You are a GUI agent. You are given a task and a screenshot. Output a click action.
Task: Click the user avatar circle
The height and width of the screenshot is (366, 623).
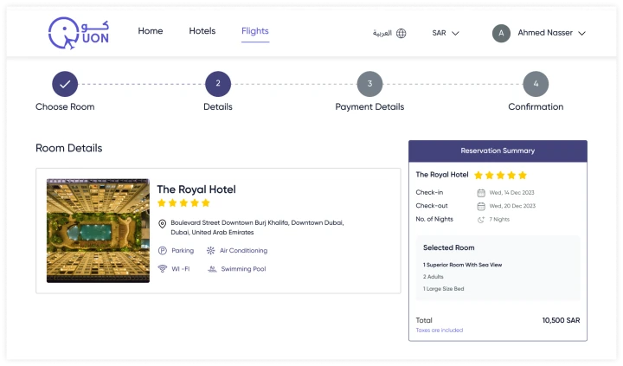501,34
